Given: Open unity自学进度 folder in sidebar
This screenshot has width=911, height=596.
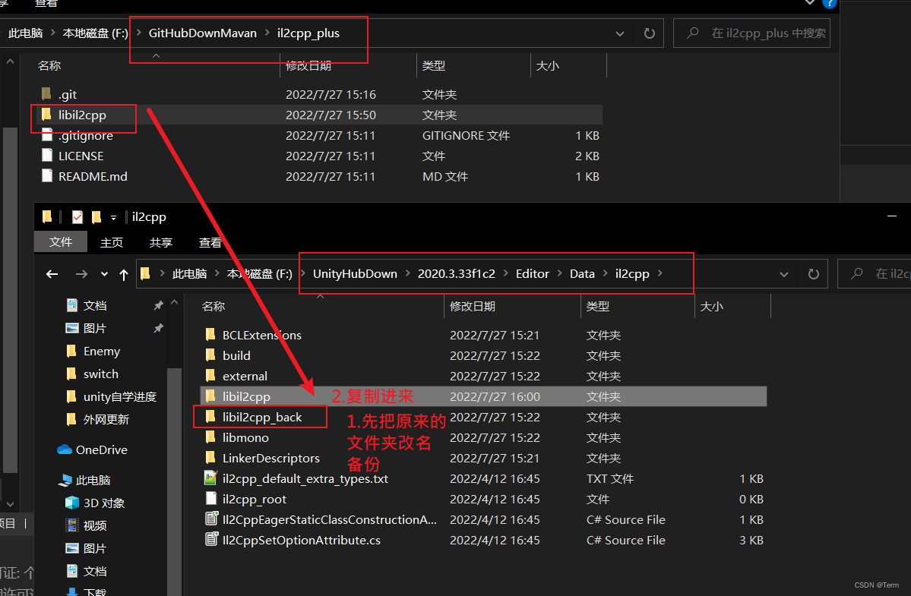Looking at the screenshot, I should tap(120, 397).
